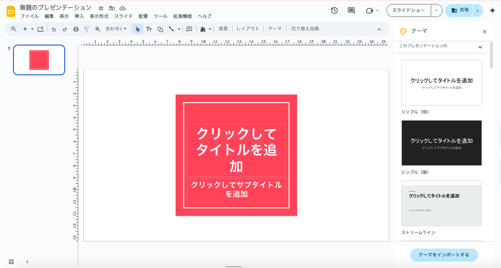Open version history clock icon

334,10
